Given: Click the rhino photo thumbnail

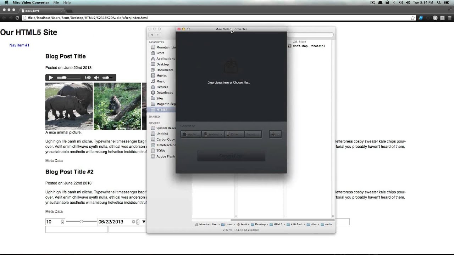Looking at the screenshot, I should coord(69,106).
